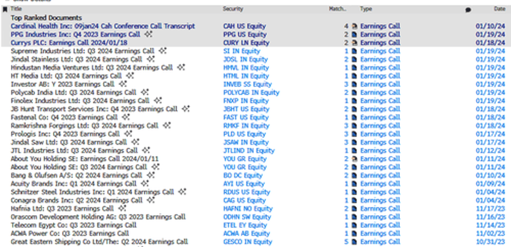Click the INVEB SS Equity security
Screen dimensions: 511x247
247,84
